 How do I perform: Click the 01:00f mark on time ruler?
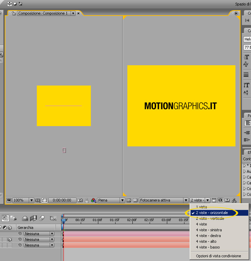pos(97,220)
